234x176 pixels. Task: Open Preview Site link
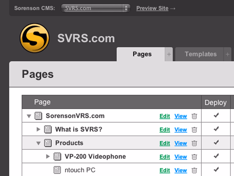click(152, 8)
